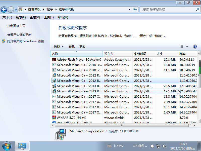Screen dimensions: 201x151
Task: Change view with the view icon
Action: pos(181,47)
